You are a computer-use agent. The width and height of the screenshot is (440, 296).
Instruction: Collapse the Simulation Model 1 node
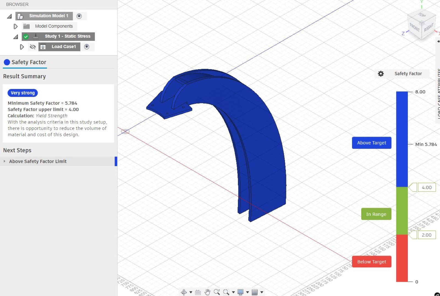pos(9,16)
